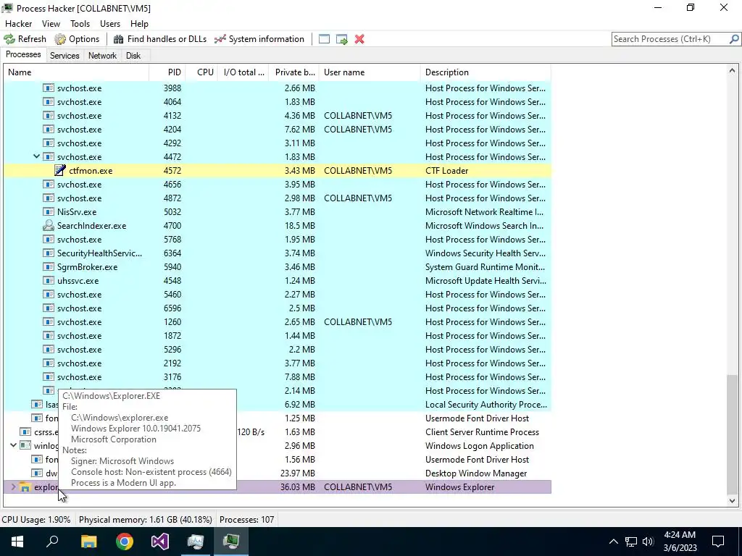The width and height of the screenshot is (742, 556).
Task: Click the SecurityHealthService process icon
Action: (x=49, y=253)
